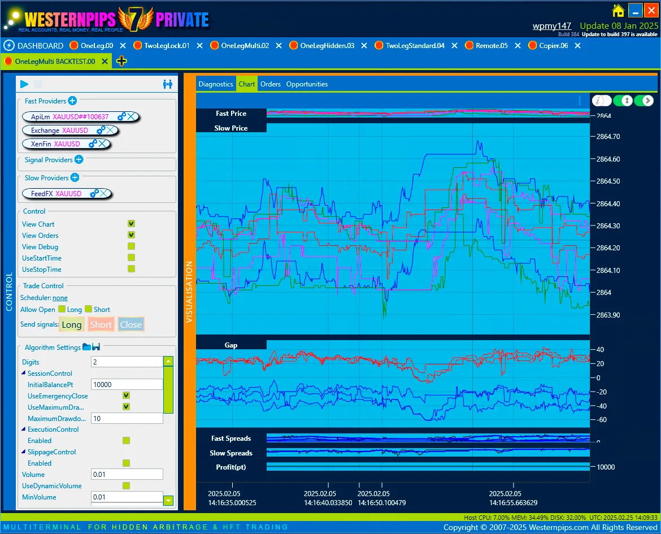Click the DASHBOARD power icon
The width and height of the screenshot is (661, 534).
coord(9,46)
